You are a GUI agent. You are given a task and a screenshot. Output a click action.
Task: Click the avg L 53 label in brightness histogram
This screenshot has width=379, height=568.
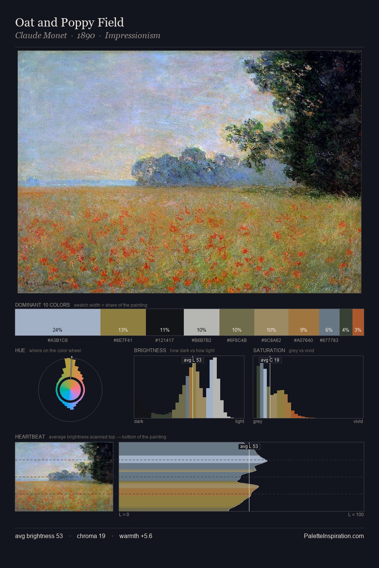193,360
